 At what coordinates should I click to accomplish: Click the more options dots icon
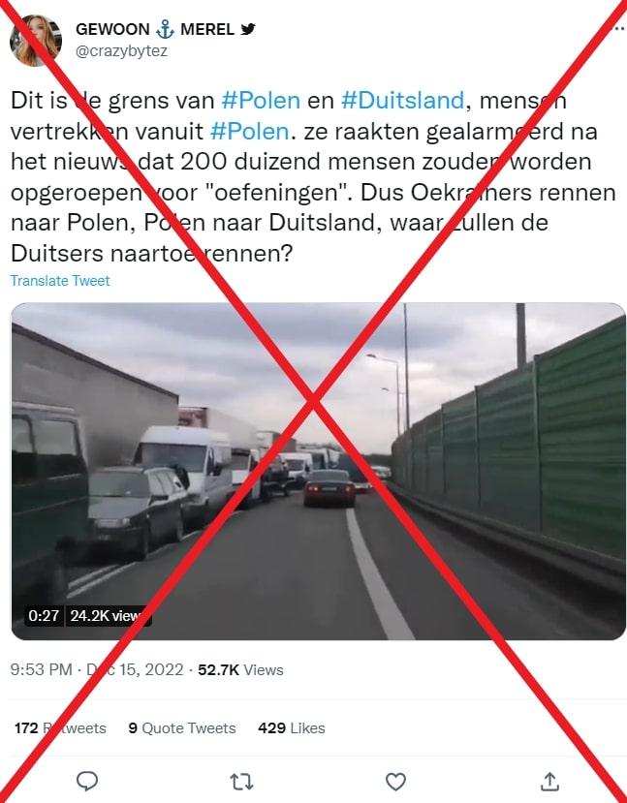620,29
